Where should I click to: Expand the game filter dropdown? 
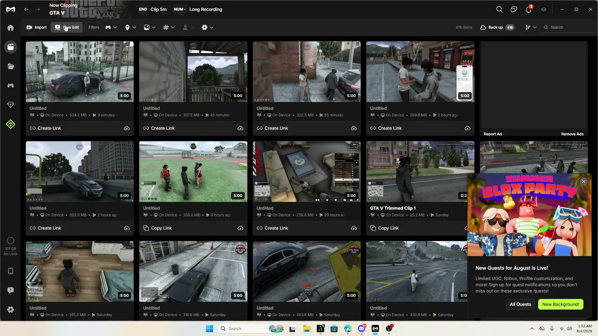(x=111, y=28)
